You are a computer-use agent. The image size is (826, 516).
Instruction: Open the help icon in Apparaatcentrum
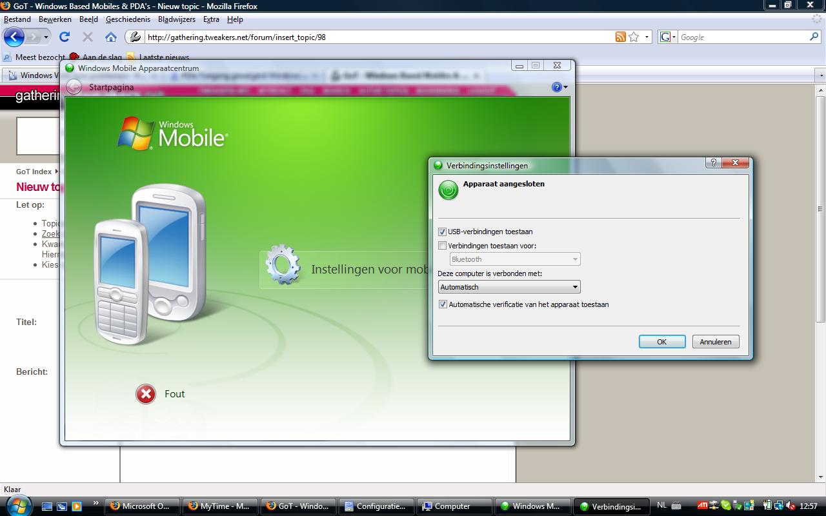pos(557,87)
